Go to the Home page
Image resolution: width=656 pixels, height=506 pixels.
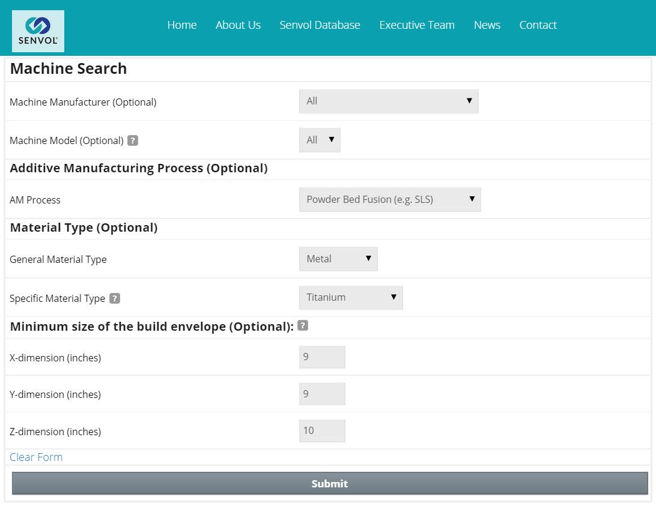pyautogui.click(x=182, y=25)
